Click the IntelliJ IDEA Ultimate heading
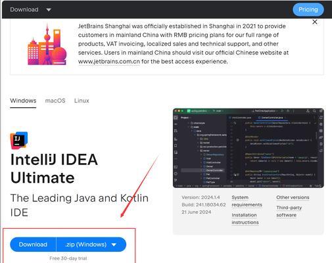 tap(54, 168)
